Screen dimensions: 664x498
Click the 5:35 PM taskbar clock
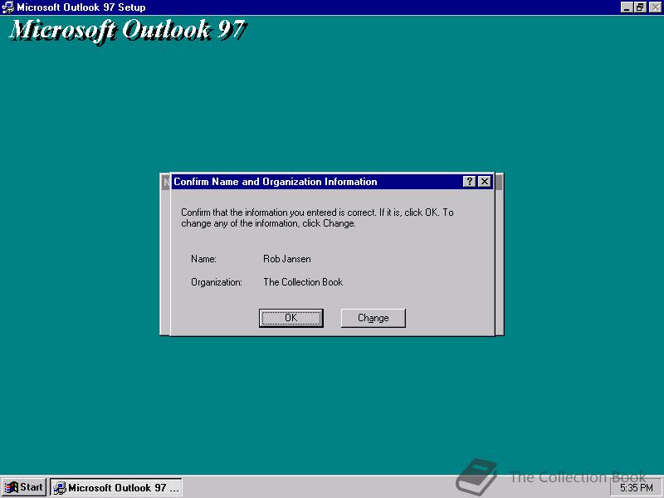636,488
